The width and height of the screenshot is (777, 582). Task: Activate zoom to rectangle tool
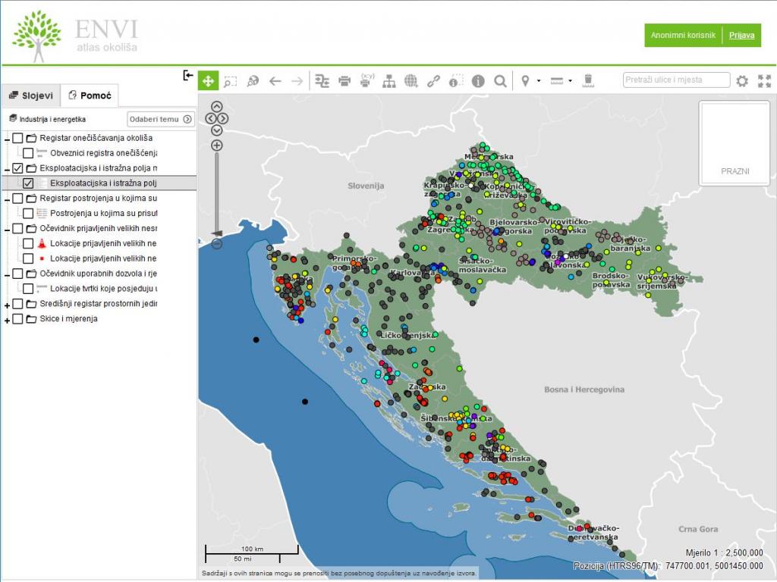tap(231, 80)
